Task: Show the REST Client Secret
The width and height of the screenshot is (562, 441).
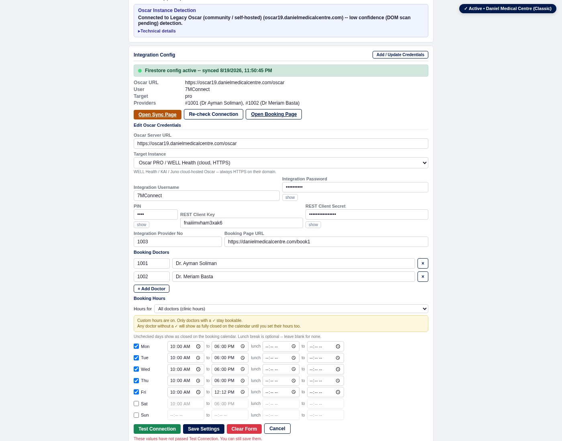Action: [x=313, y=225]
